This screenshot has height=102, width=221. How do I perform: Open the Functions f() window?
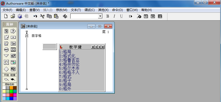146,16
